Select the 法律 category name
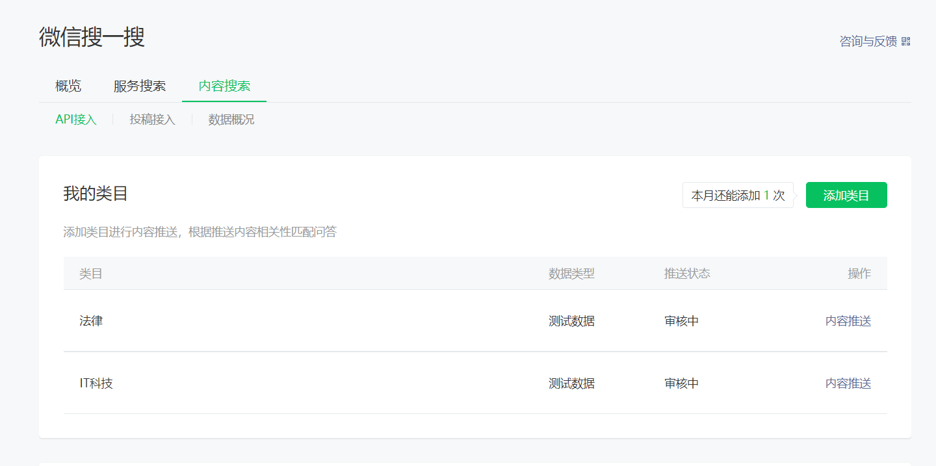The width and height of the screenshot is (936, 466). click(91, 320)
